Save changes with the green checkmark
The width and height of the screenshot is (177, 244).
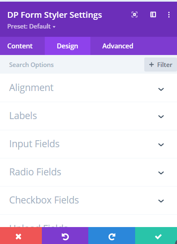click(x=156, y=236)
